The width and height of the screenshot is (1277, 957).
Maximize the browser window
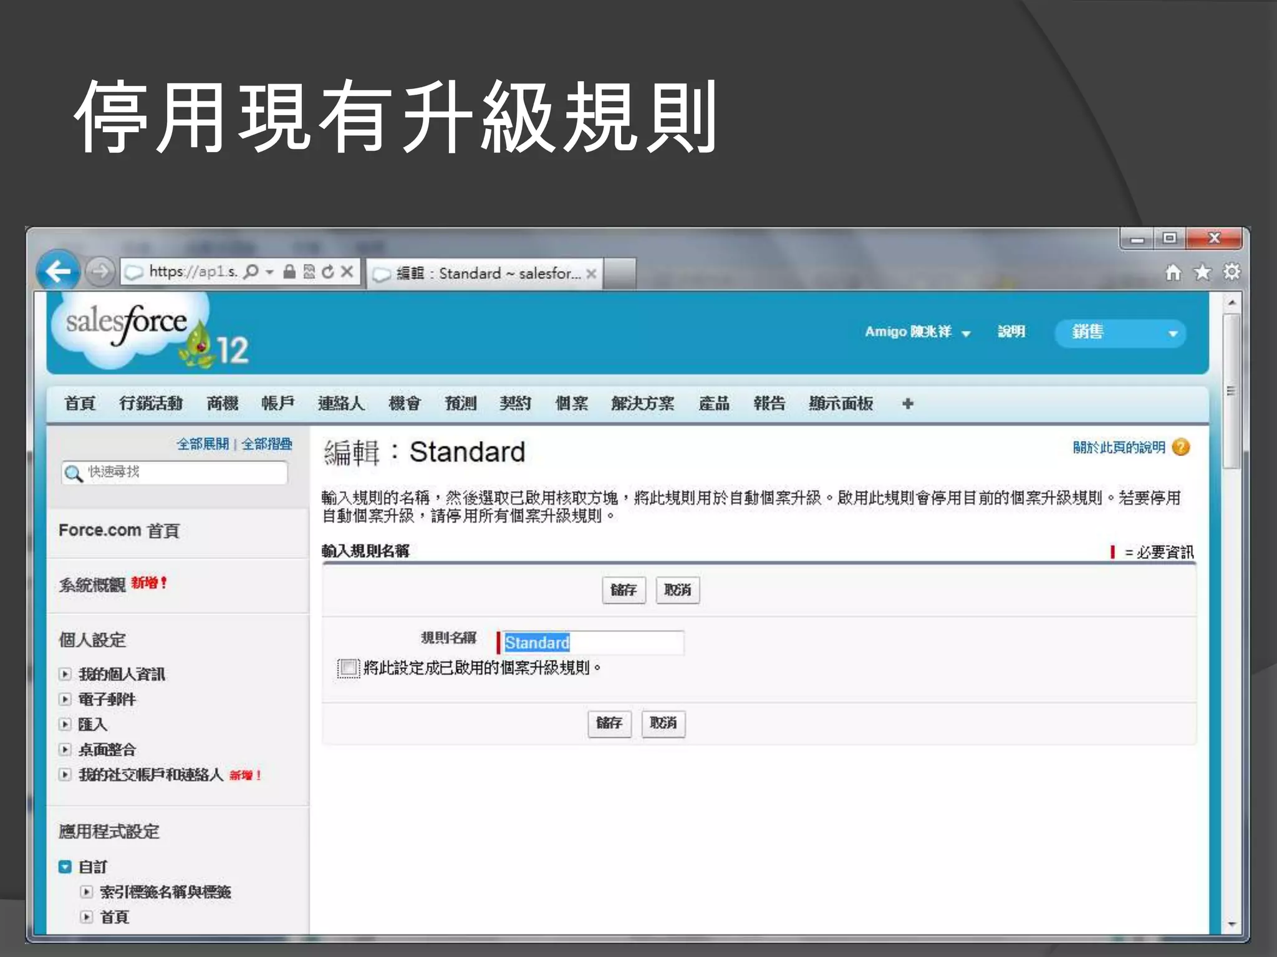click(1169, 239)
